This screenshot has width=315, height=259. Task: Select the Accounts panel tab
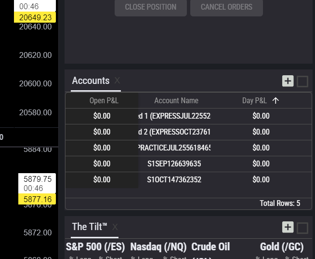tap(91, 81)
